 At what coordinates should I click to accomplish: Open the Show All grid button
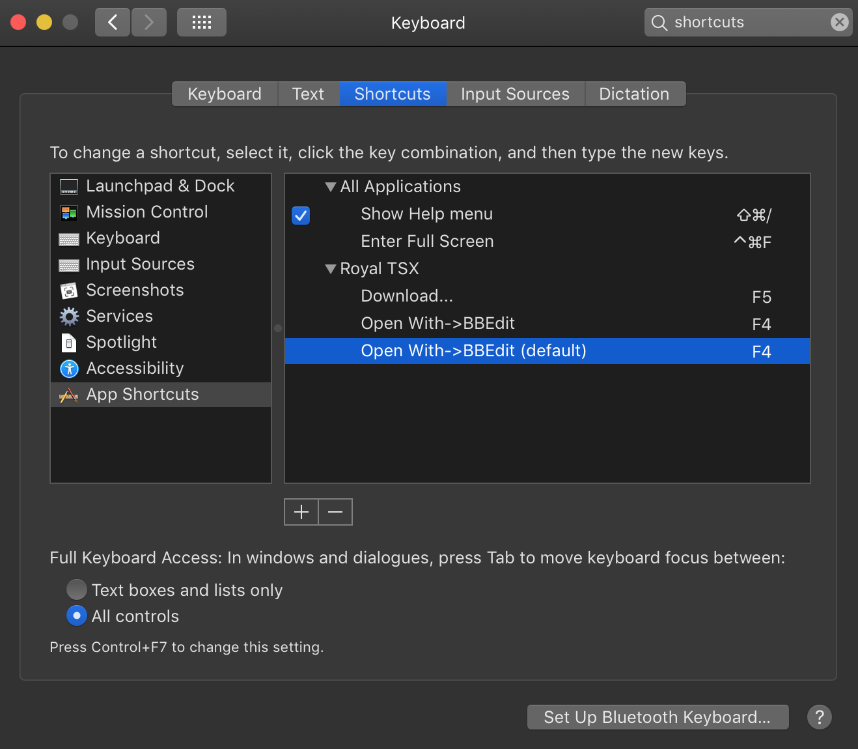point(201,23)
